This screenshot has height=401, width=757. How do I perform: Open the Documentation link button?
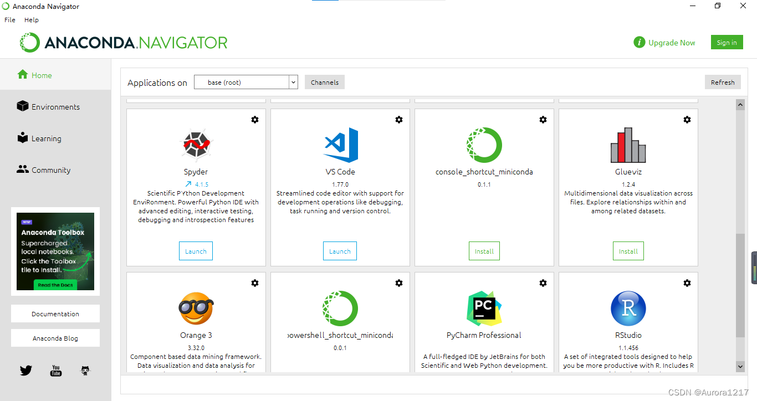[55, 313]
